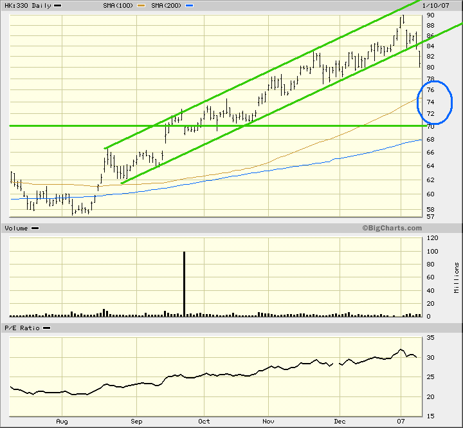Click the 0 volume axis value
Screen dimensions: 463x428
pos(428,316)
